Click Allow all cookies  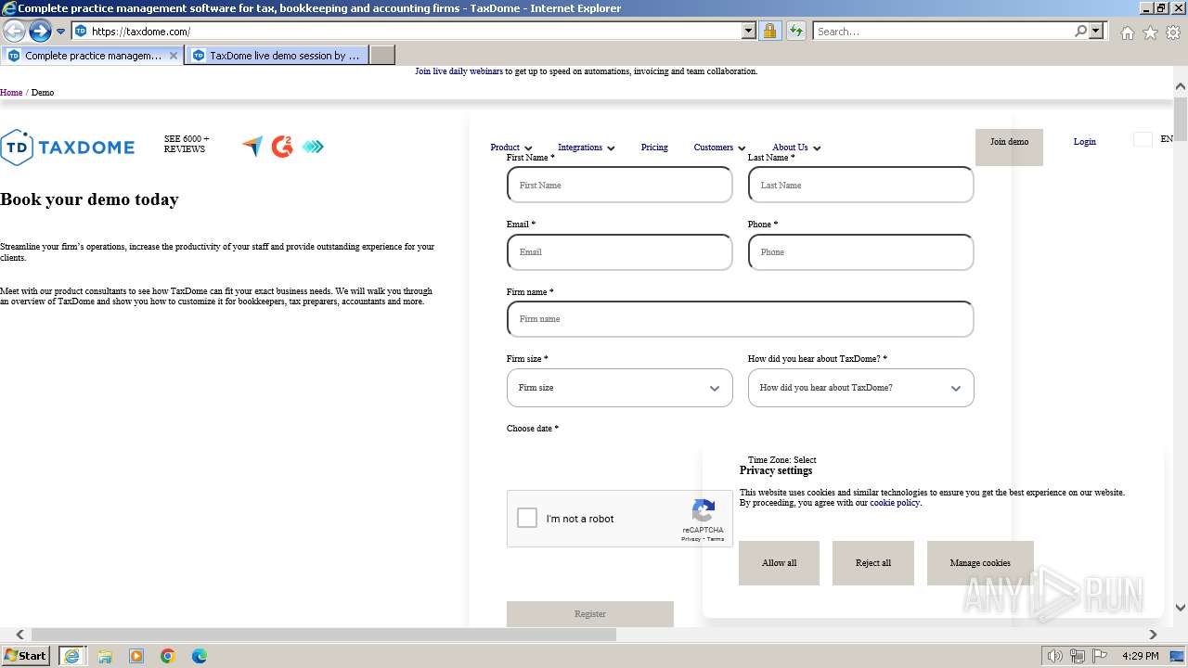pyautogui.click(x=779, y=563)
